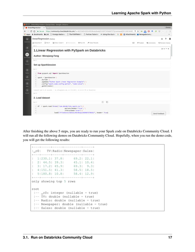Click the 'Set up SparkSession' heading

click(x=45, y=65)
